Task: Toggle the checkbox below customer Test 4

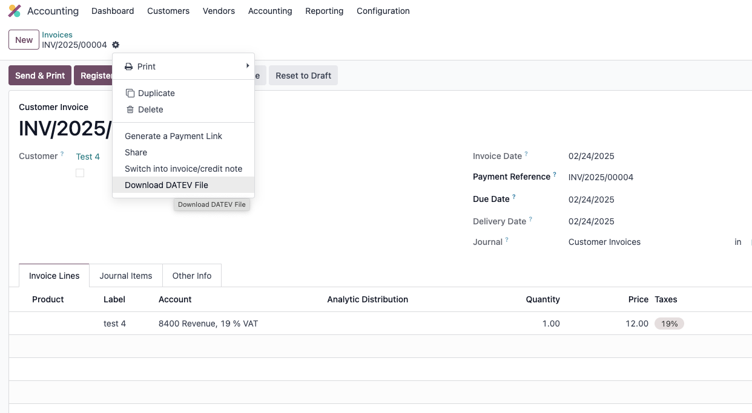Action: coord(80,173)
